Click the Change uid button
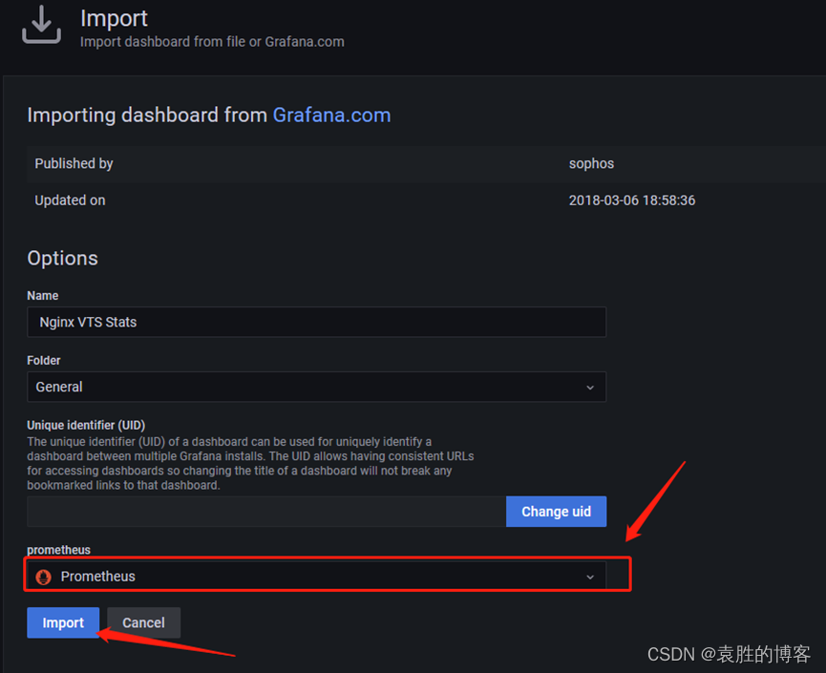 tap(557, 512)
